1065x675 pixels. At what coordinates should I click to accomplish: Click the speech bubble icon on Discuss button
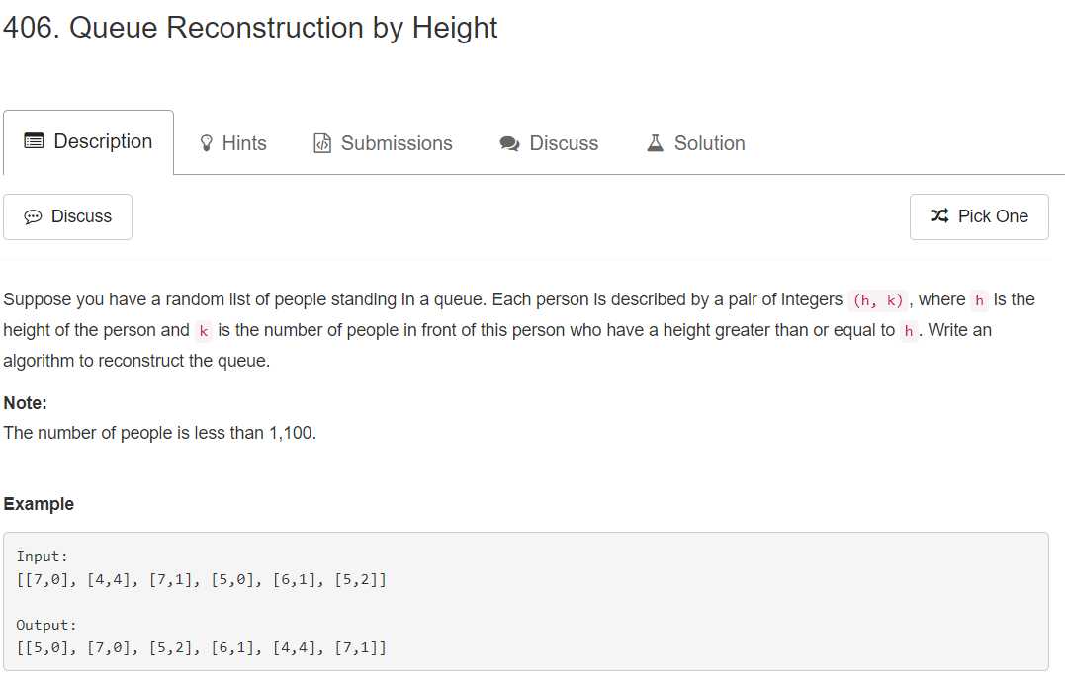pos(33,216)
